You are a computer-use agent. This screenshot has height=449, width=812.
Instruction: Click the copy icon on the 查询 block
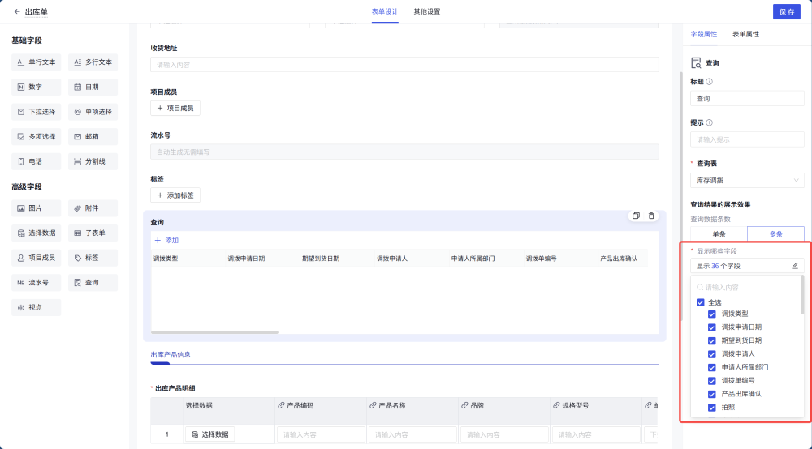coord(636,216)
